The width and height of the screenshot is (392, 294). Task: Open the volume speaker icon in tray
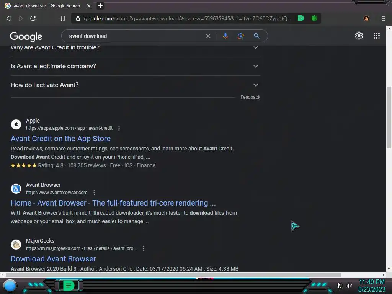350,286
